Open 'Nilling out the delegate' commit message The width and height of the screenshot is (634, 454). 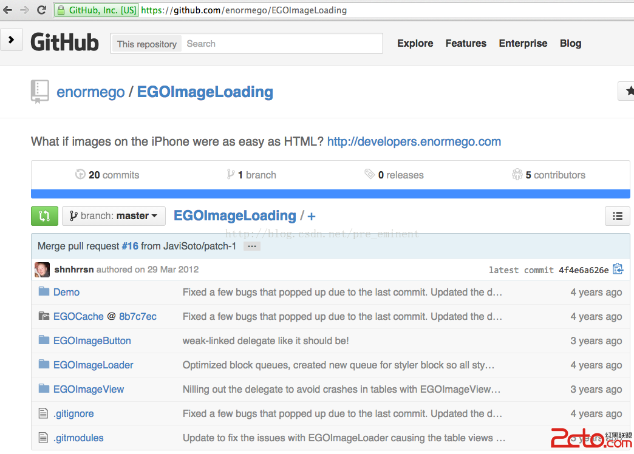click(342, 389)
